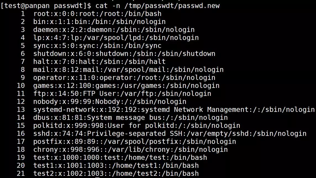316x178 pixels.
Task: Select the sync account line
Action: 97,46
